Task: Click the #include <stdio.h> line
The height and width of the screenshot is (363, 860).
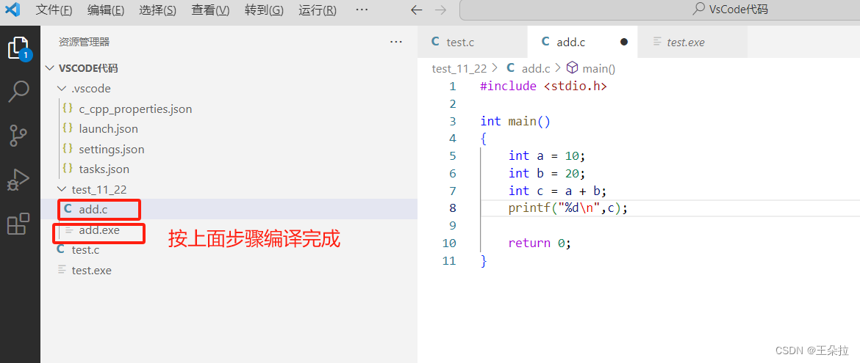Action: [x=543, y=86]
